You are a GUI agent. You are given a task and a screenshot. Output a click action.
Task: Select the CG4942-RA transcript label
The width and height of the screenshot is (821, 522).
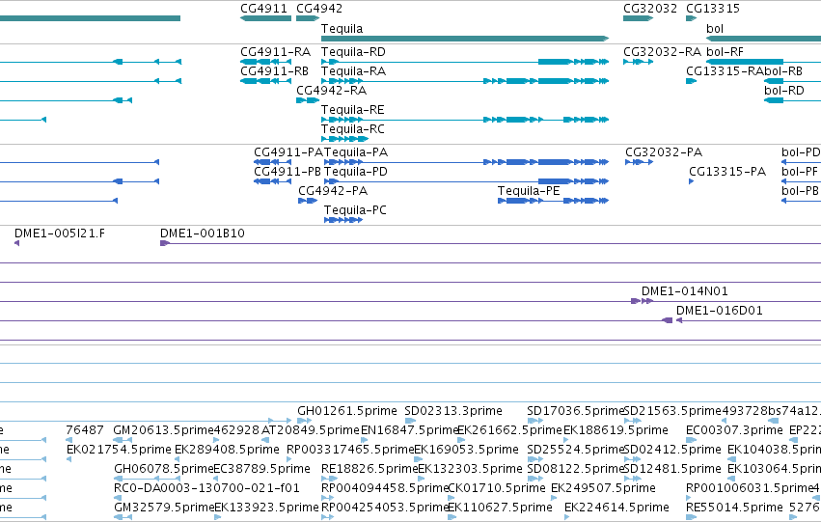pos(332,91)
